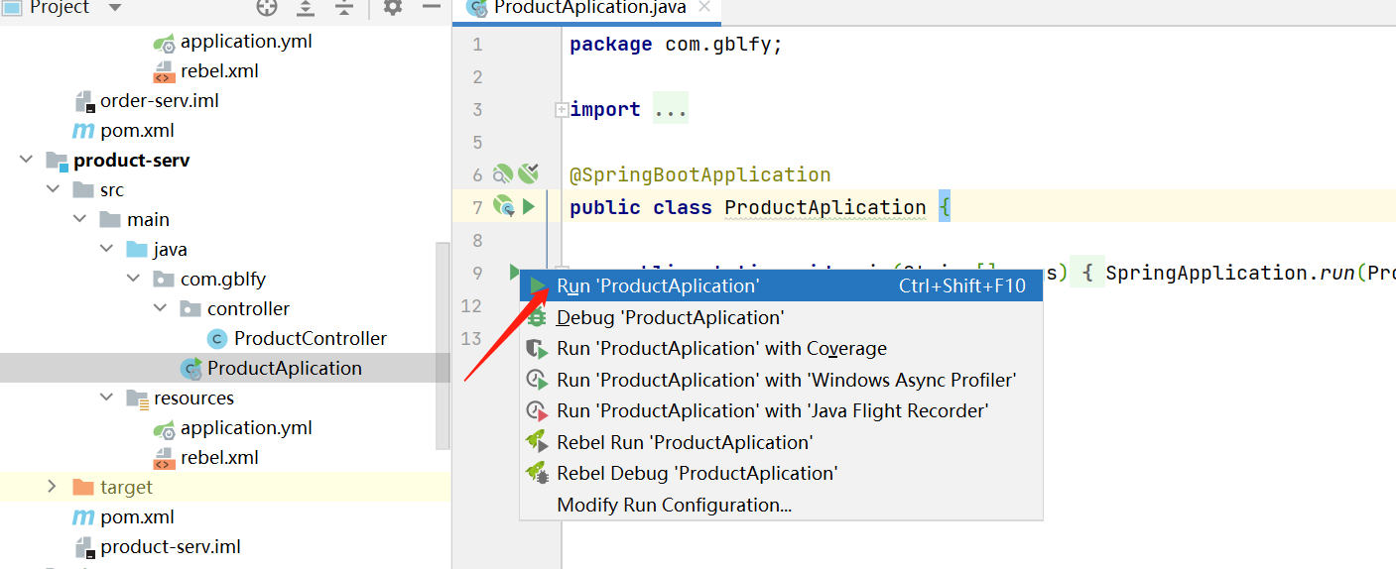Select the controller package in the tree
Screen dimensions: 1396x569
248,308
